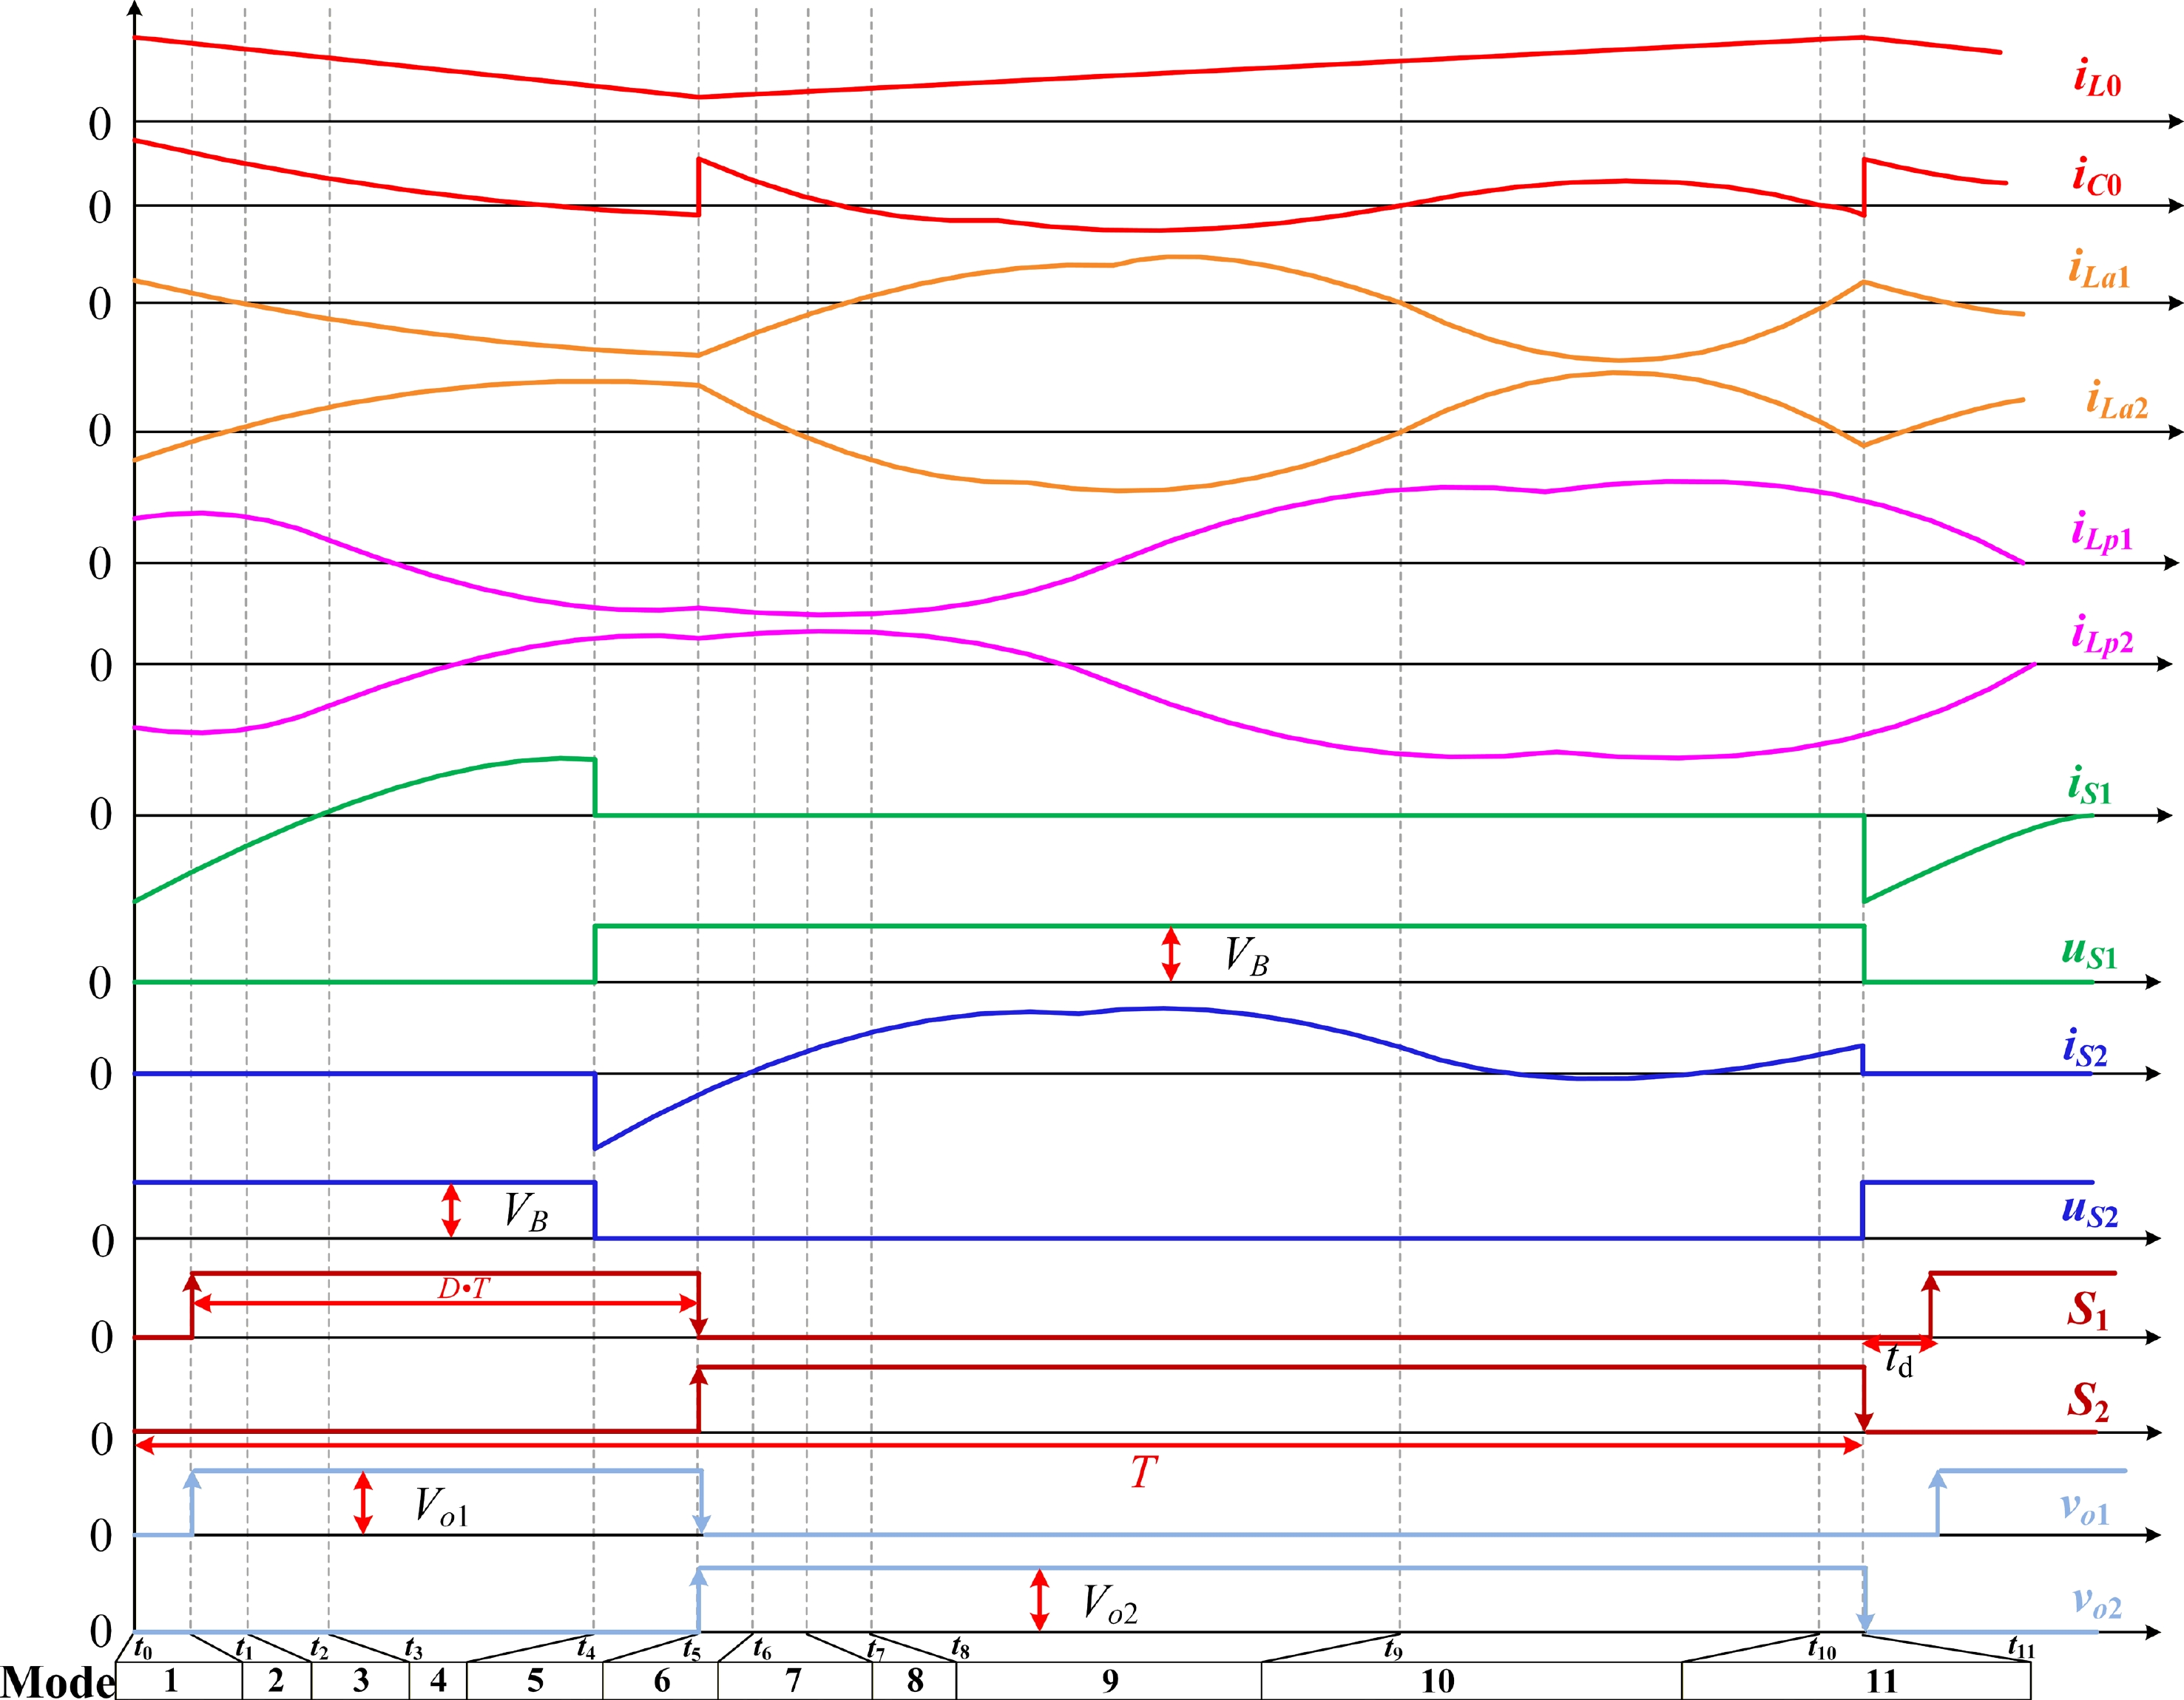Click the t10 time marker label
The height and width of the screenshot is (1700, 2184).
(1822, 1648)
